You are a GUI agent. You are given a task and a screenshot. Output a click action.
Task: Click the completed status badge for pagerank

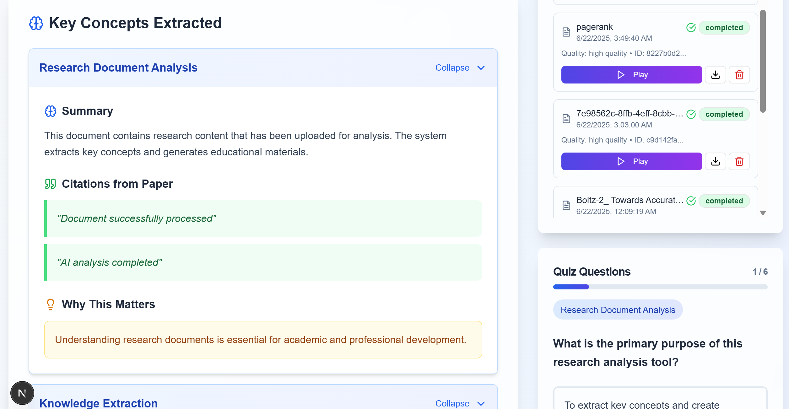point(724,28)
